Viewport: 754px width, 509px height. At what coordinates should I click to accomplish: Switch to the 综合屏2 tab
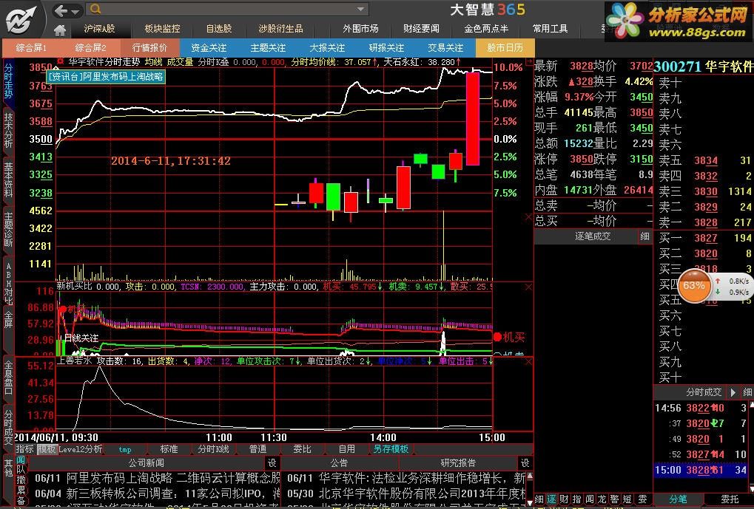pos(91,48)
